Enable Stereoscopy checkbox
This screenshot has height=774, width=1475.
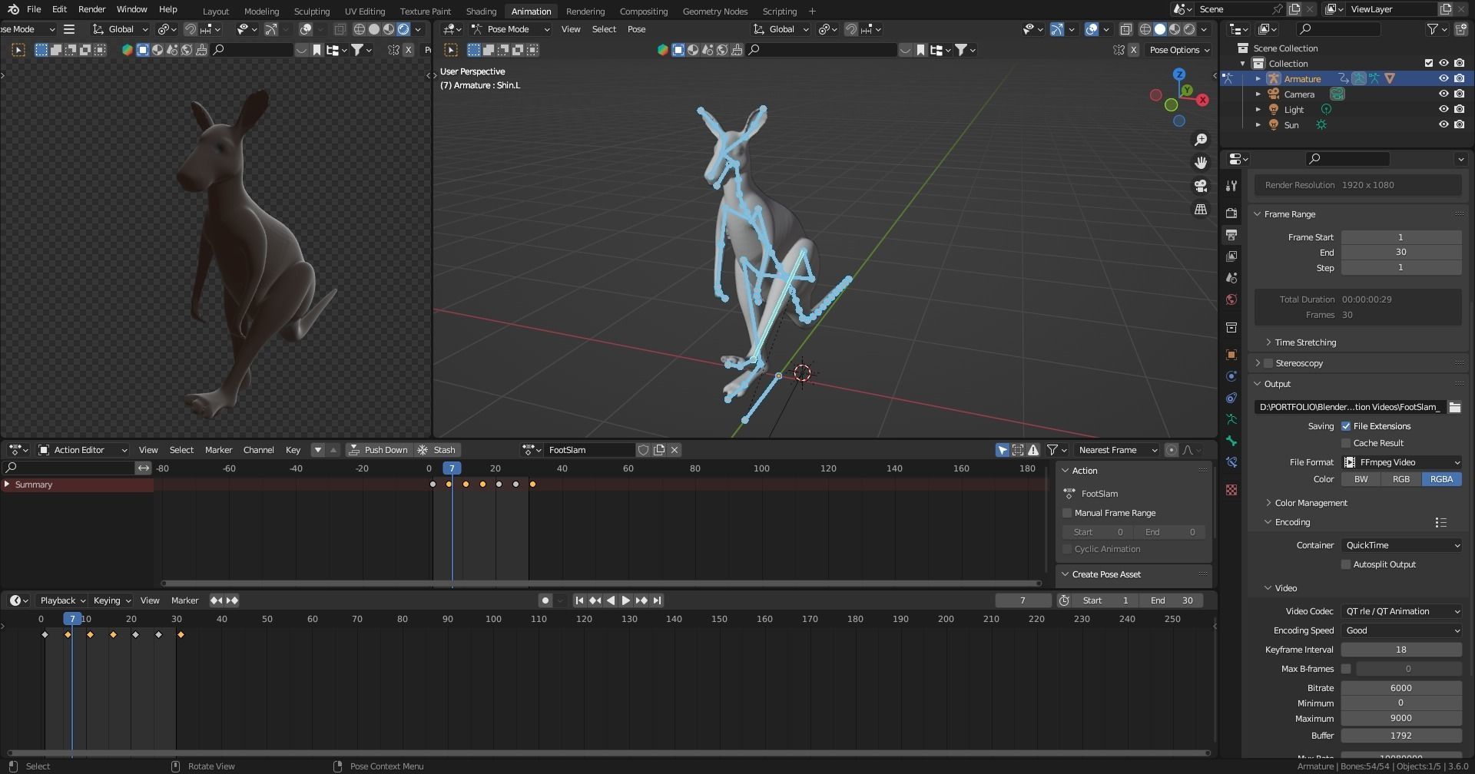click(x=1268, y=363)
